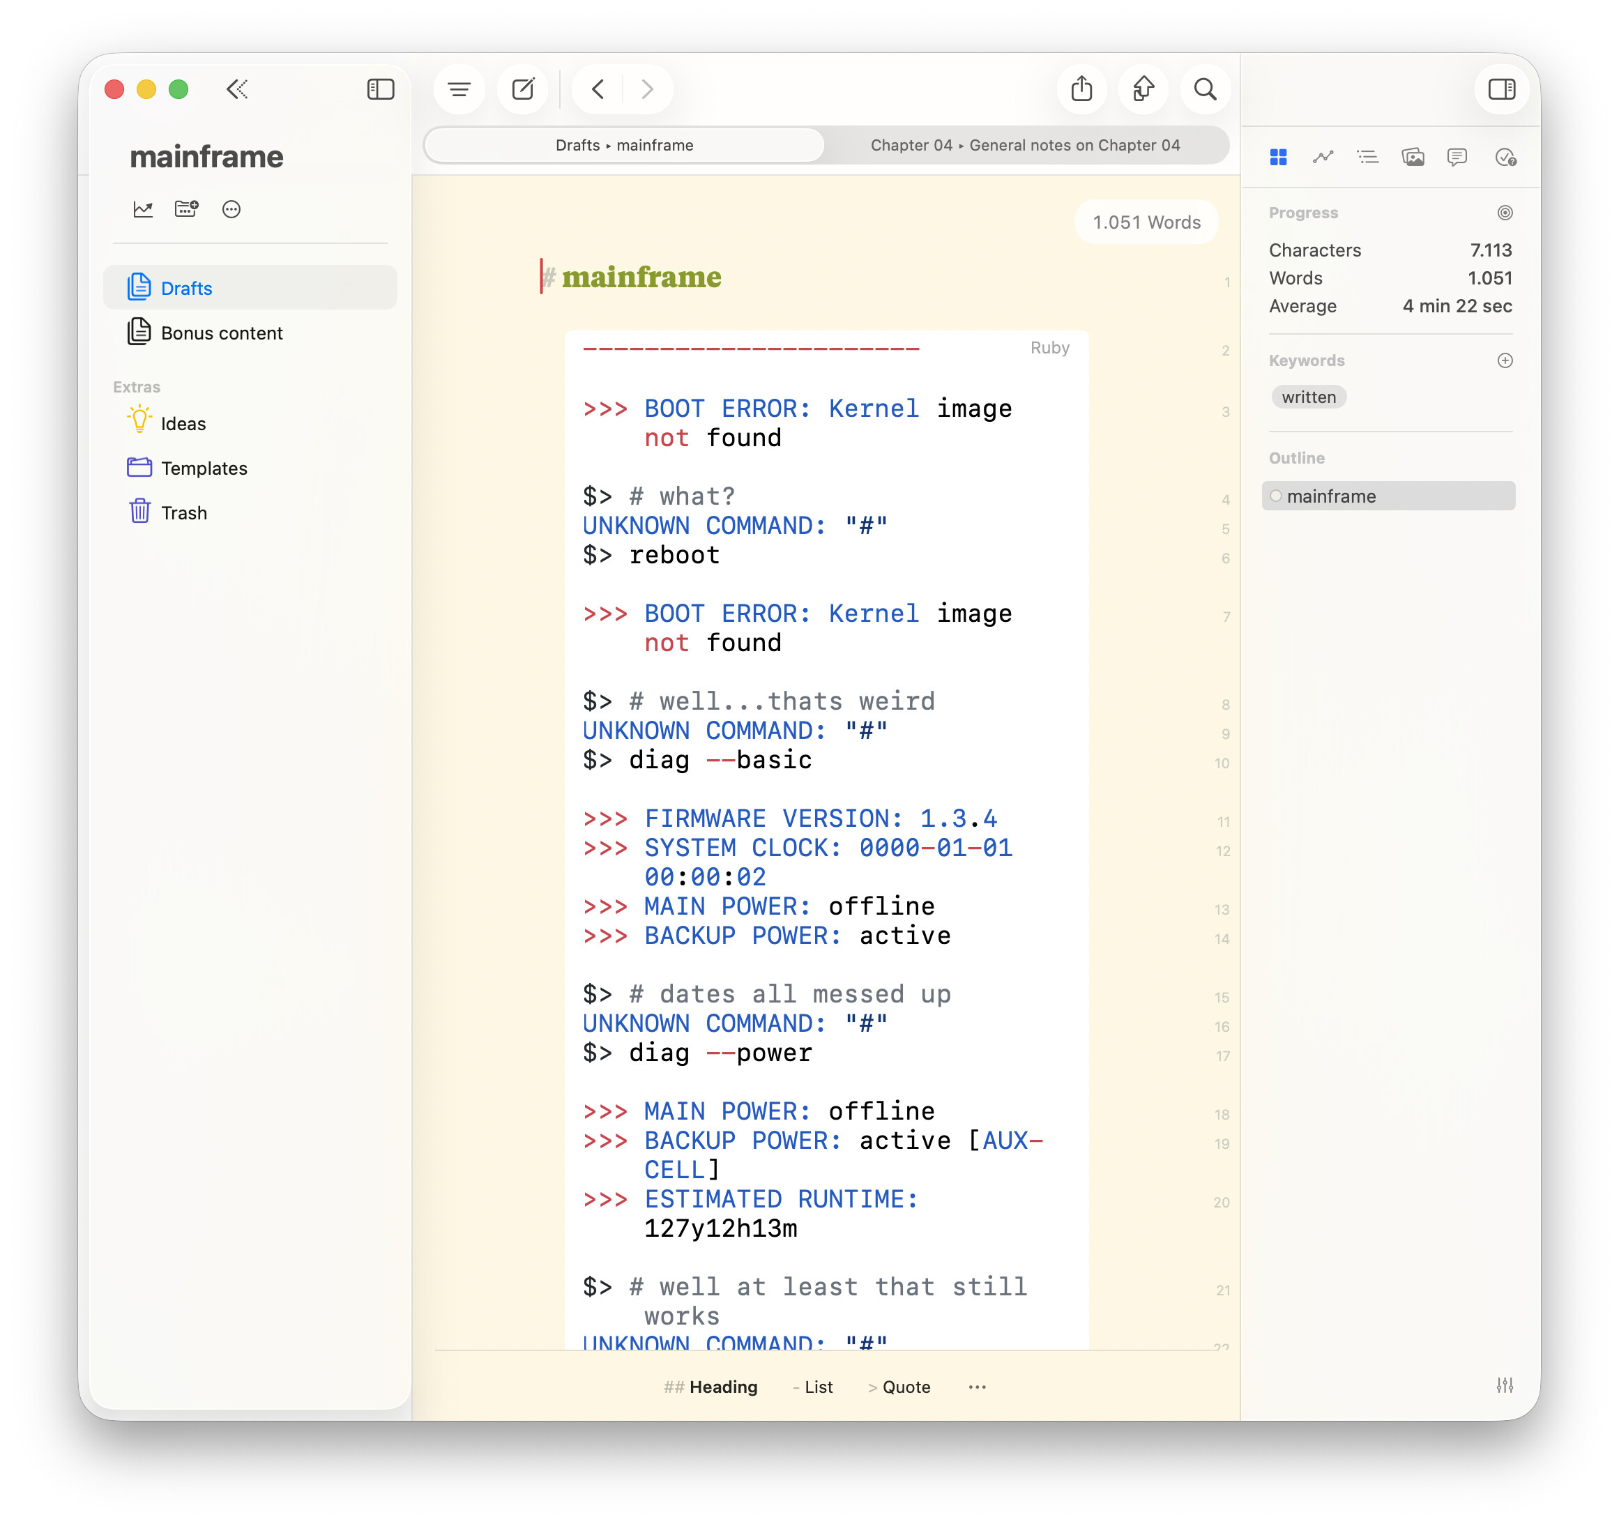Screen dimensions: 1619x1524
Task: Toggle the right inspector dashboard panel
Action: pos(1501,89)
